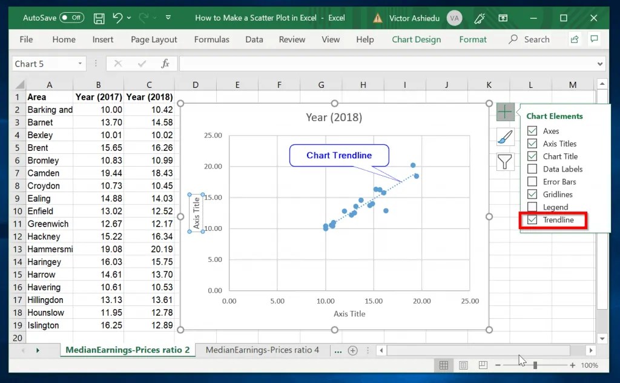Click the Ribbon Display Options icon

[x=503, y=18]
